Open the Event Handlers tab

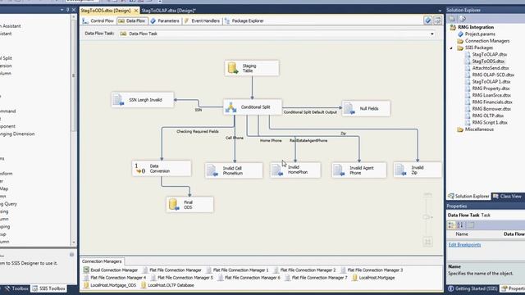(x=202, y=20)
